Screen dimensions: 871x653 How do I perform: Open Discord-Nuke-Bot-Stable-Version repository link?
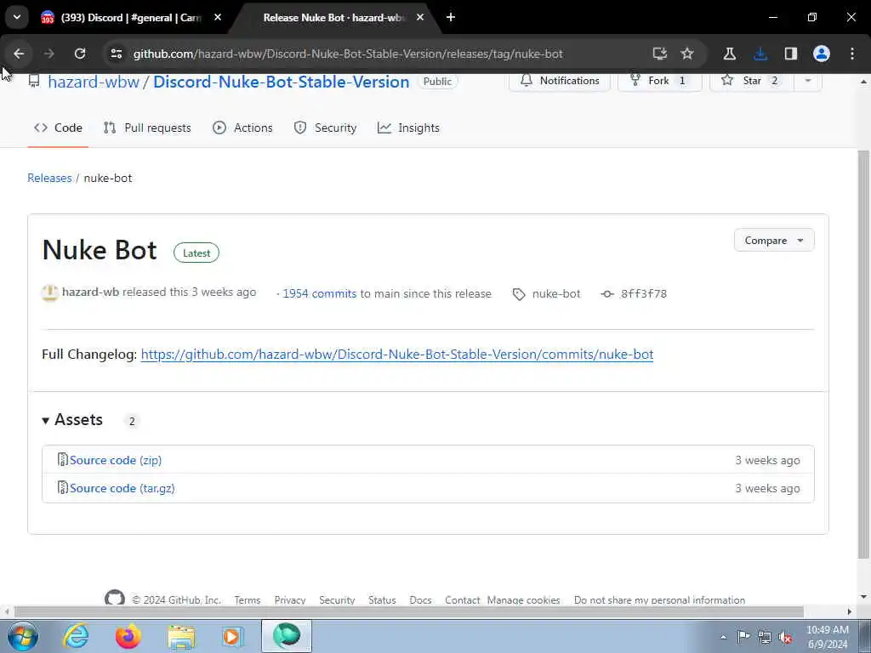click(x=281, y=82)
